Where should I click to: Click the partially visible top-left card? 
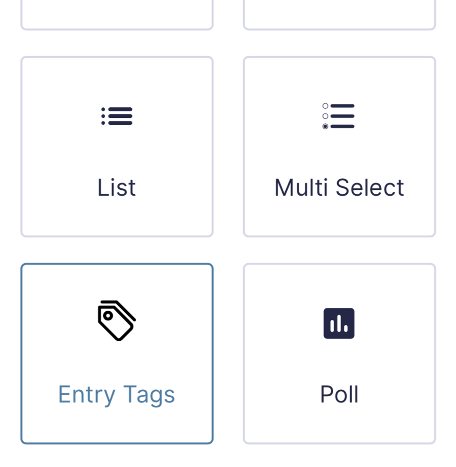(117, 15)
